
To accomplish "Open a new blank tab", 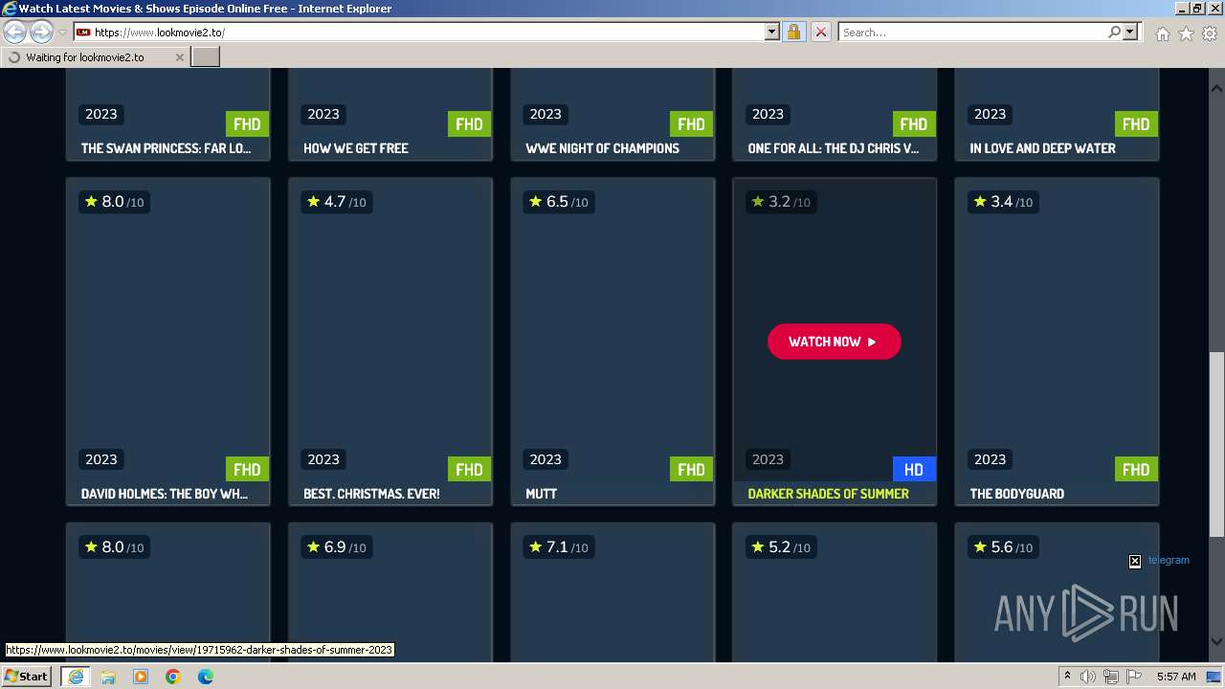I will [206, 57].
